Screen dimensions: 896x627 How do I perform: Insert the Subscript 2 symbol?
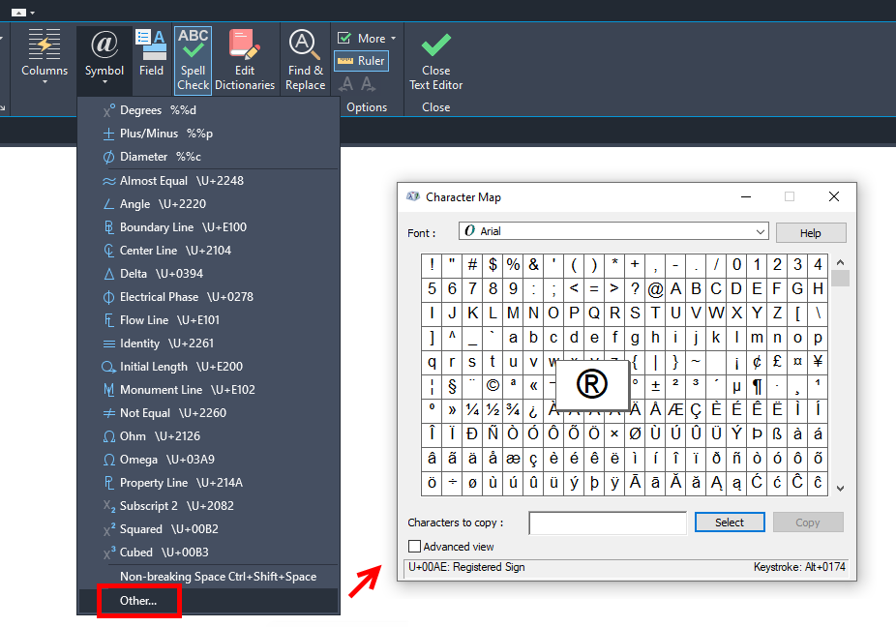pyautogui.click(x=209, y=506)
